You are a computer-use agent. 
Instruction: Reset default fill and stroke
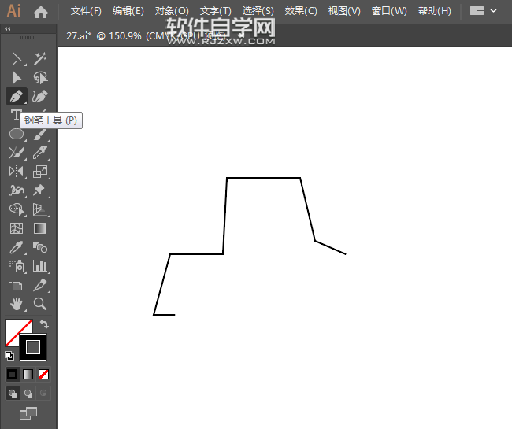[9, 355]
